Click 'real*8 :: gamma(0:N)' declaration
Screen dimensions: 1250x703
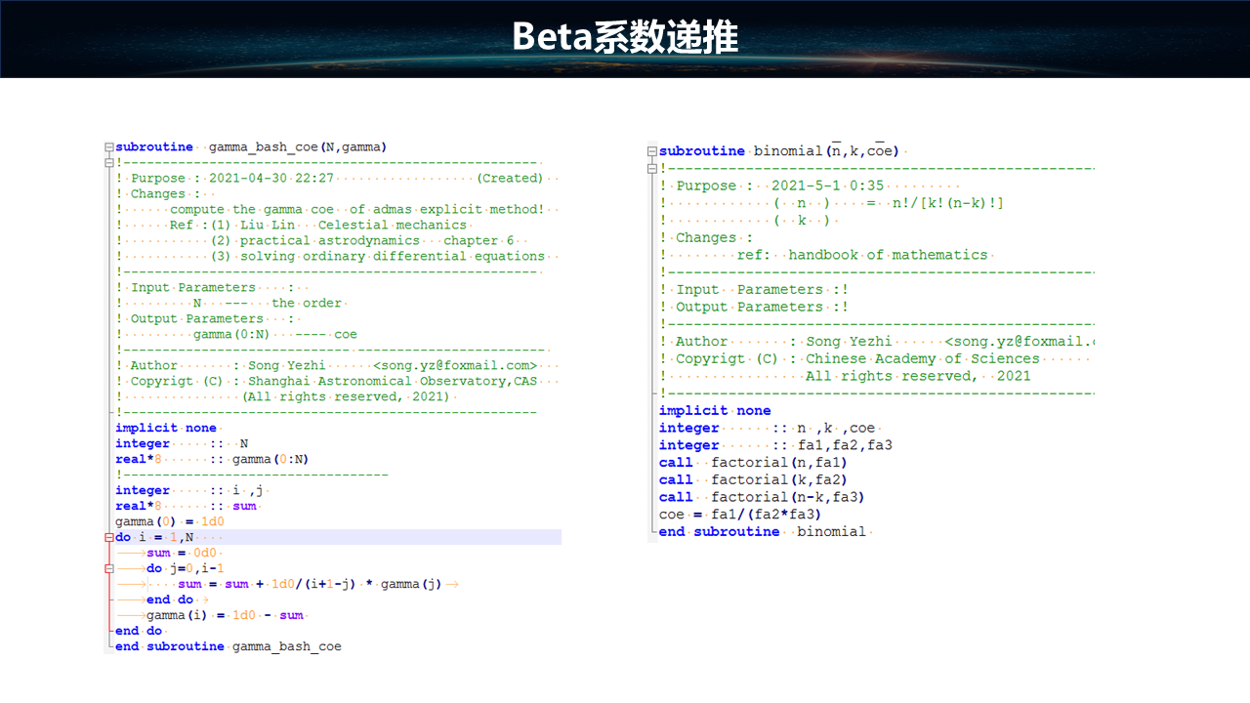coord(212,460)
